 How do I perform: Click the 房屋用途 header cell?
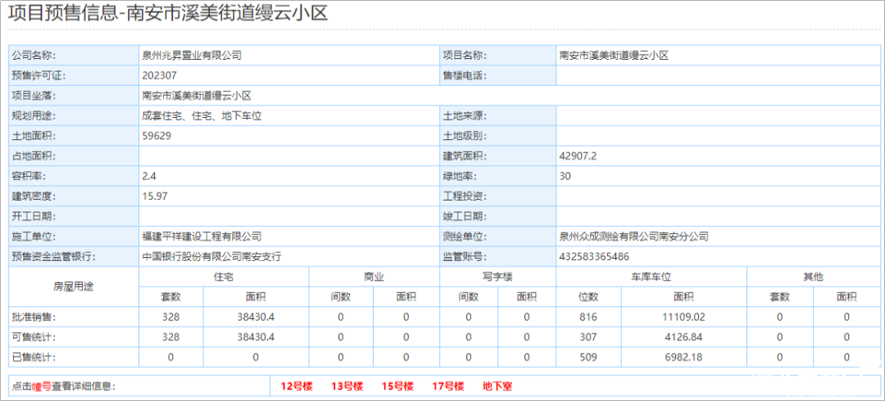coord(74,286)
